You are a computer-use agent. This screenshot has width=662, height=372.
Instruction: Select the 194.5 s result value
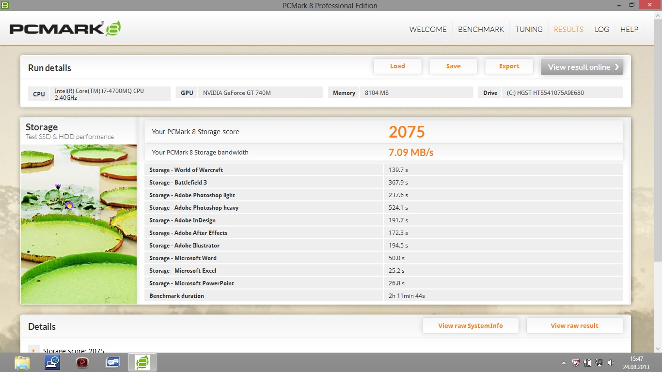click(x=398, y=246)
